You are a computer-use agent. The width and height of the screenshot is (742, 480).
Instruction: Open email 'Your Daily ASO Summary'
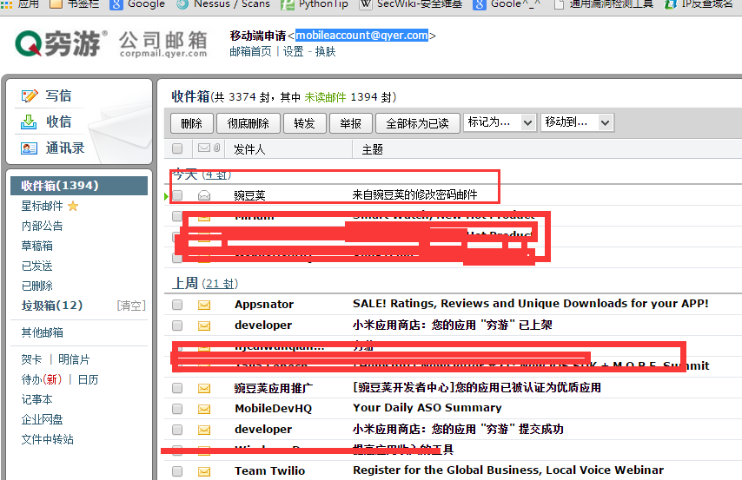tap(427, 408)
